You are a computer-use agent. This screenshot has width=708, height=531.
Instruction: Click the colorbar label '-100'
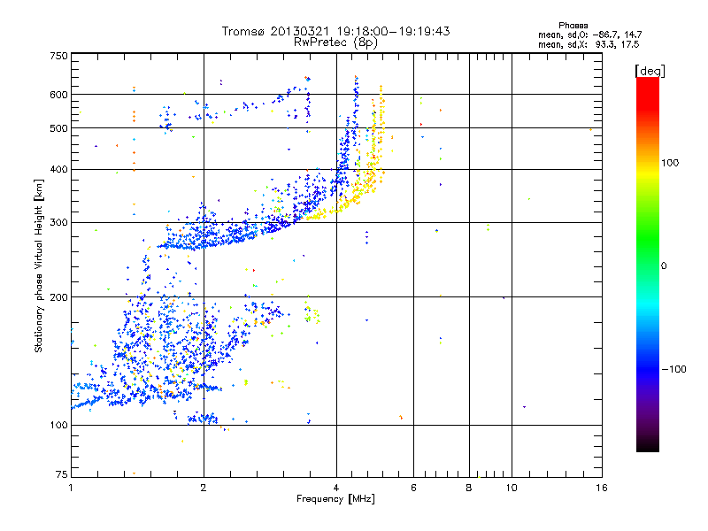(x=674, y=369)
